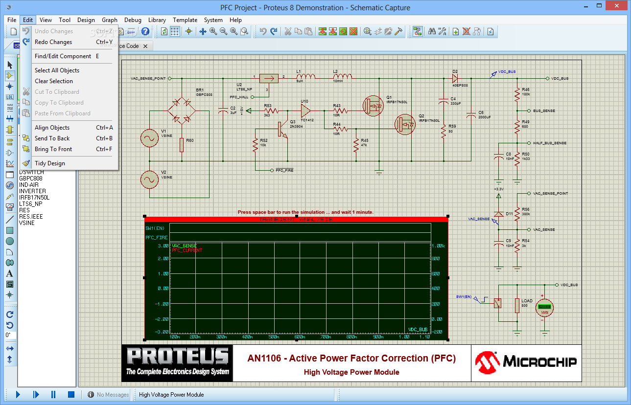Choose the Junction Dot Mode tool

pyautogui.click(x=10, y=86)
